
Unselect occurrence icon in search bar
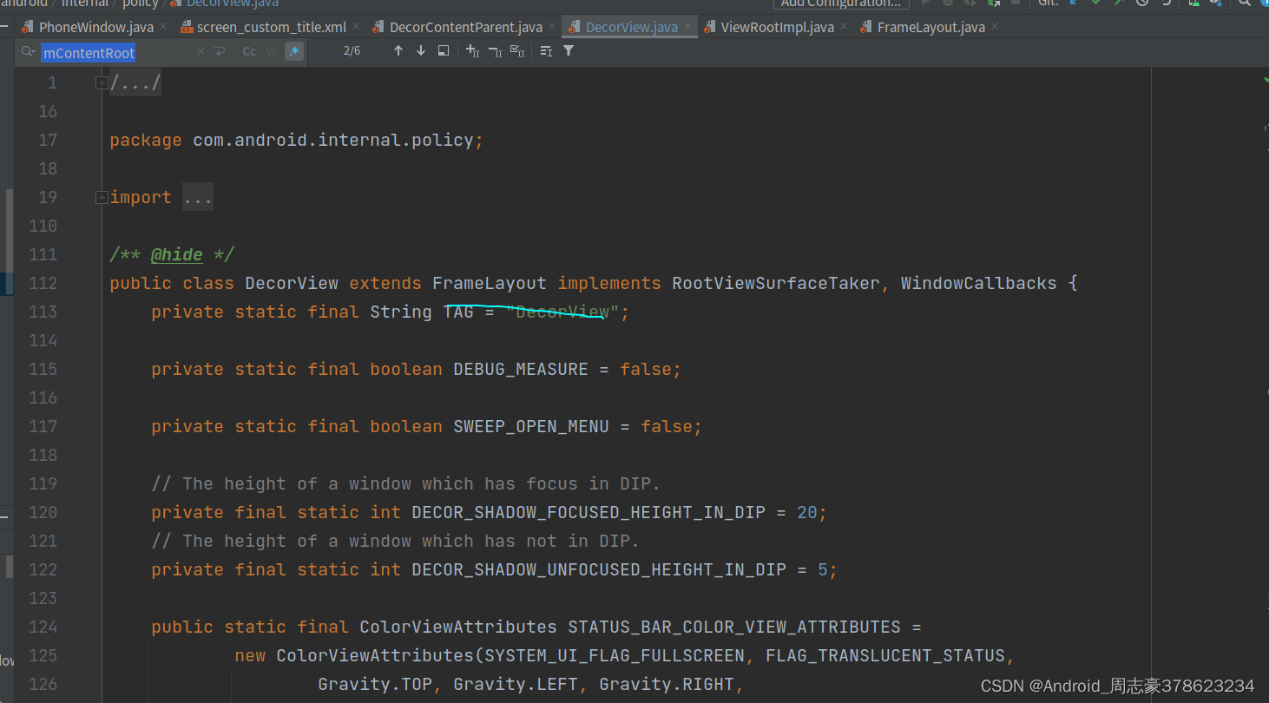point(495,51)
